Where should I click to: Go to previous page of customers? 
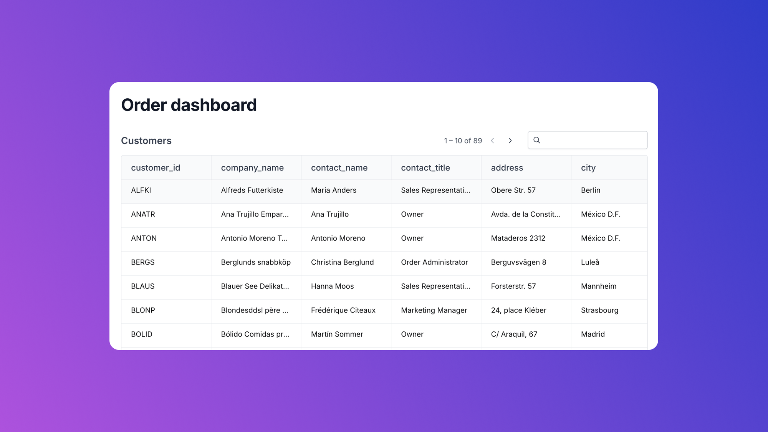492,141
